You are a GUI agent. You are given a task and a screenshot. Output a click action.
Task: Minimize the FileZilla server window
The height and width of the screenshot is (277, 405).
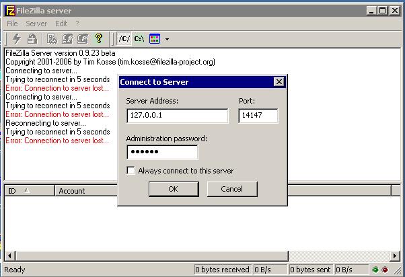371,11
